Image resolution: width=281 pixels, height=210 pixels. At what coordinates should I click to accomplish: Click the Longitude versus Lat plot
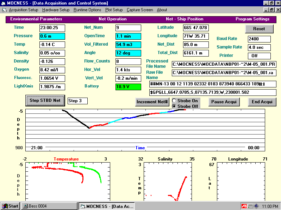tap(241, 182)
